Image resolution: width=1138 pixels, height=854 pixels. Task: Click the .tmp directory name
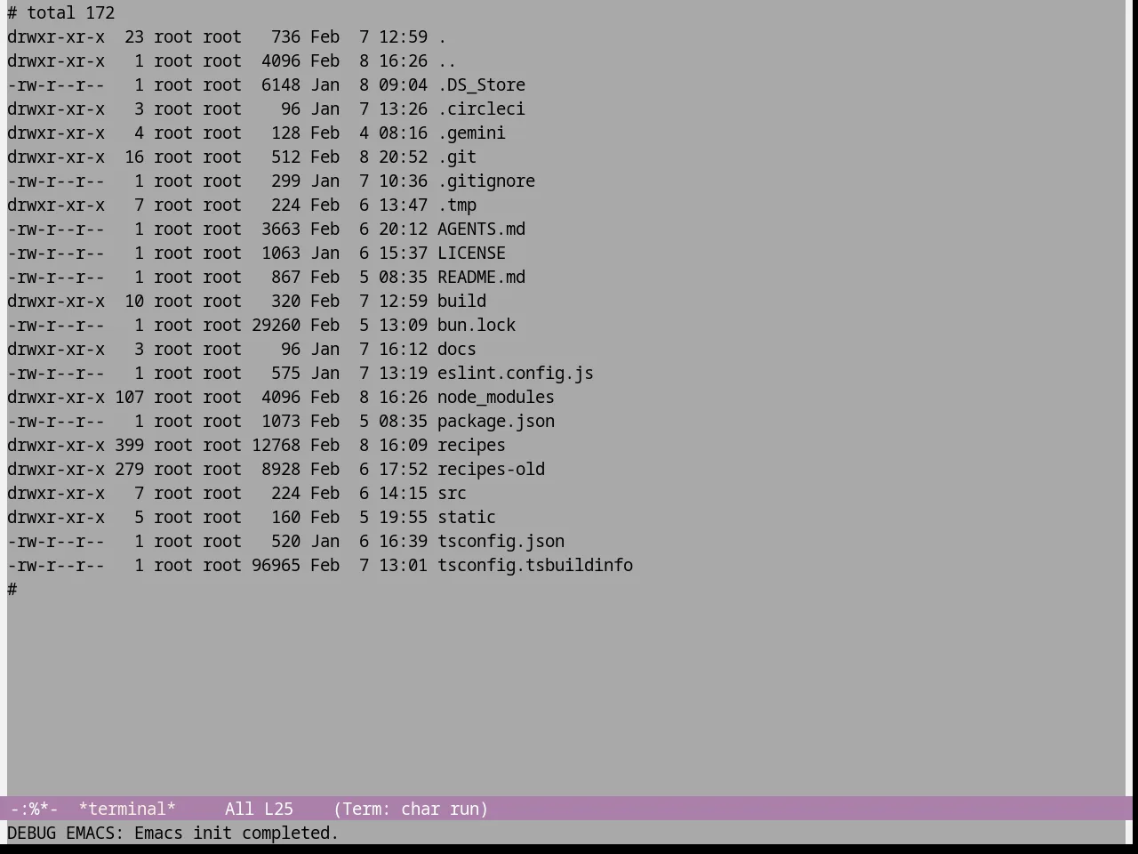pyautogui.click(x=457, y=205)
